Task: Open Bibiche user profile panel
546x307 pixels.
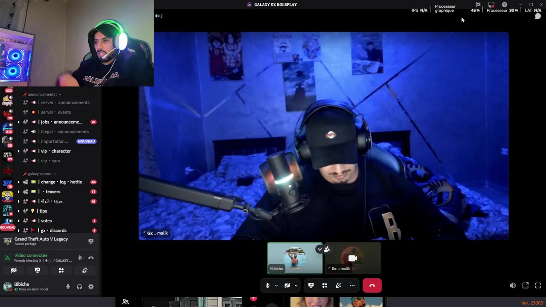Action: [31, 287]
